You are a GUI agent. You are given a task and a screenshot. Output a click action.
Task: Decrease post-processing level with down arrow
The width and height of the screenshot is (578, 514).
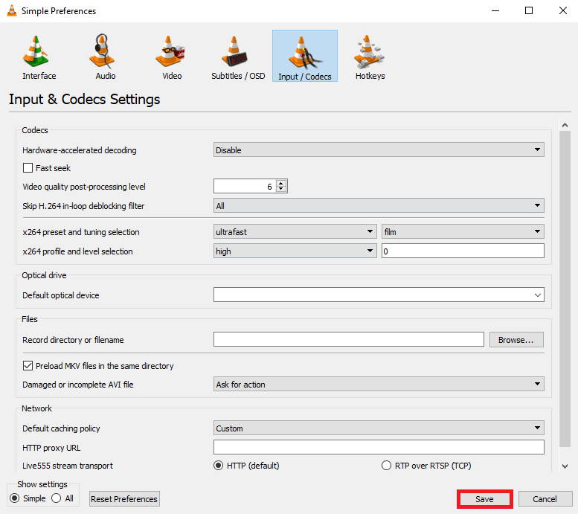pos(281,189)
